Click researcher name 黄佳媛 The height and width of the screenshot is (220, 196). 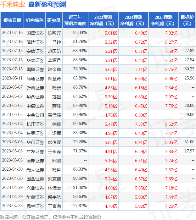coord(54,115)
